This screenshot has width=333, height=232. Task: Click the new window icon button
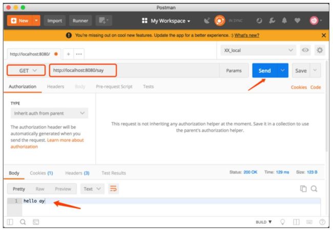pos(103,21)
